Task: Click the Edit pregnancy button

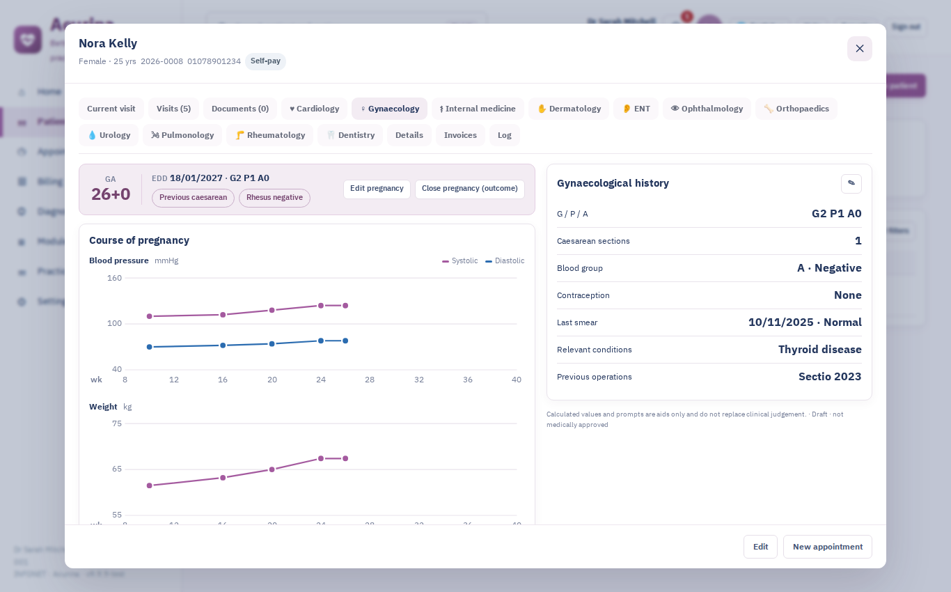Action: (x=377, y=189)
